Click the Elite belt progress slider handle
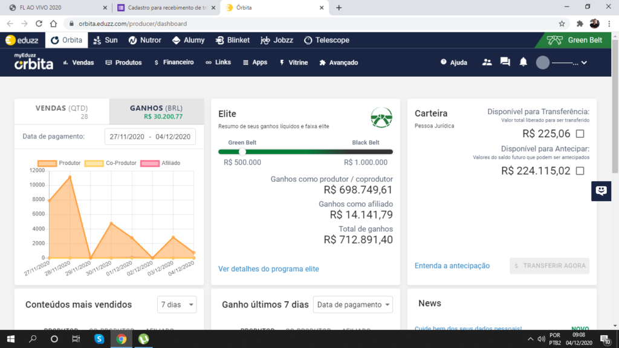 pyautogui.click(x=242, y=152)
